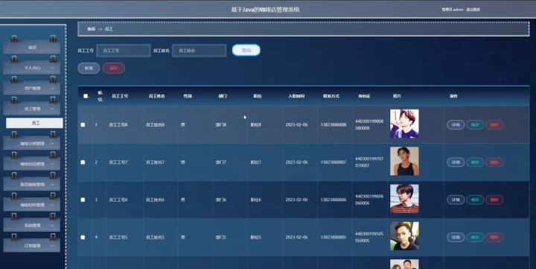Click the 职位 column header
Image resolution: width=536 pixels, height=269 pixels.
[x=258, y=96]
